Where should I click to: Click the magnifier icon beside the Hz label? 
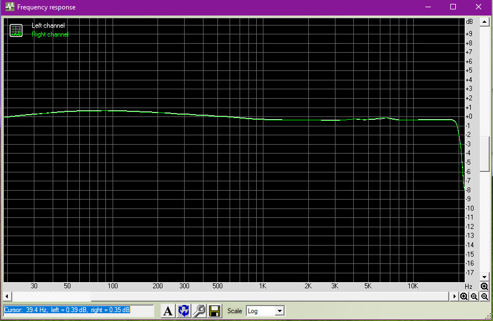(x=485, y=287)
